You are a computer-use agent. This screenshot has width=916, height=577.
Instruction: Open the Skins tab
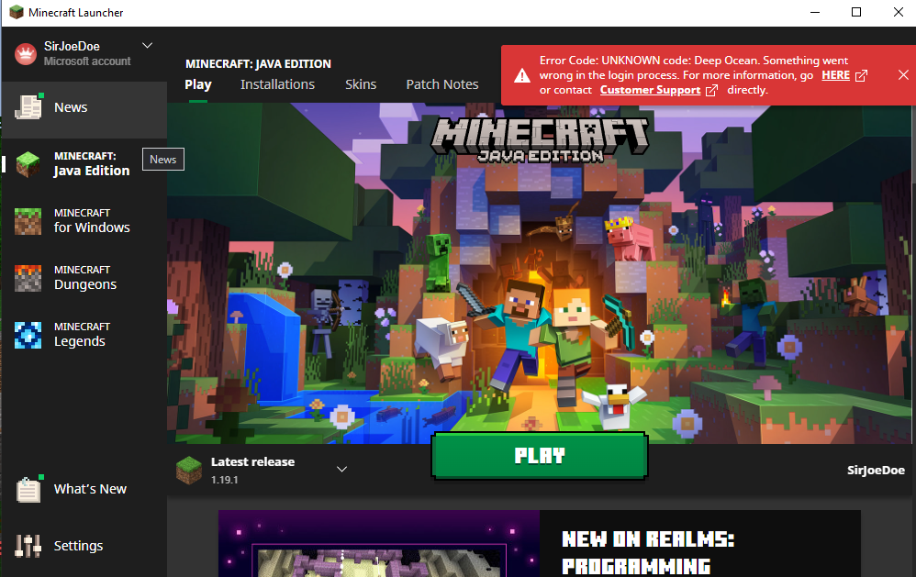(361, 84)
